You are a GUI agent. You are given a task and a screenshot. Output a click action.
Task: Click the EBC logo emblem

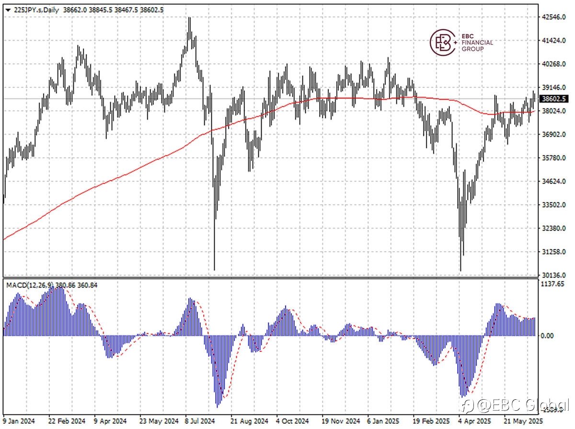pos(443,42)
